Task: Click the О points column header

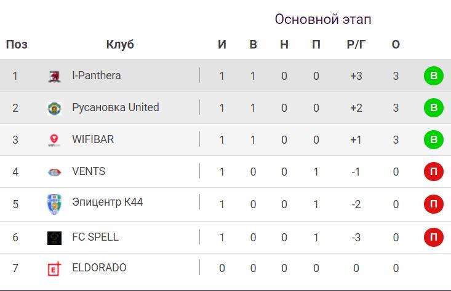Action: click(x=396, y=44)
